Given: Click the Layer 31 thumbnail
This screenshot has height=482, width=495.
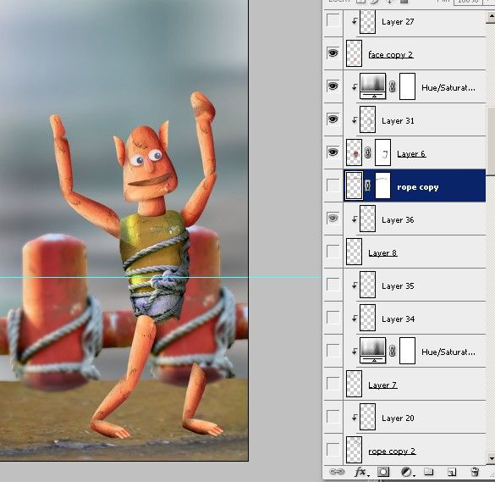Looking at the screenshot, I should pyautogui.click(x=367, y=119).
